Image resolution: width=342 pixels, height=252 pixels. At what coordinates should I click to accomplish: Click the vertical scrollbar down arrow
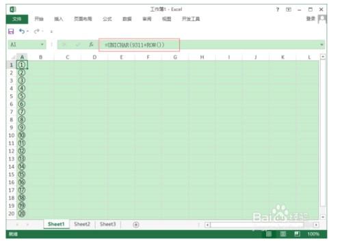(x=323, y=217)
